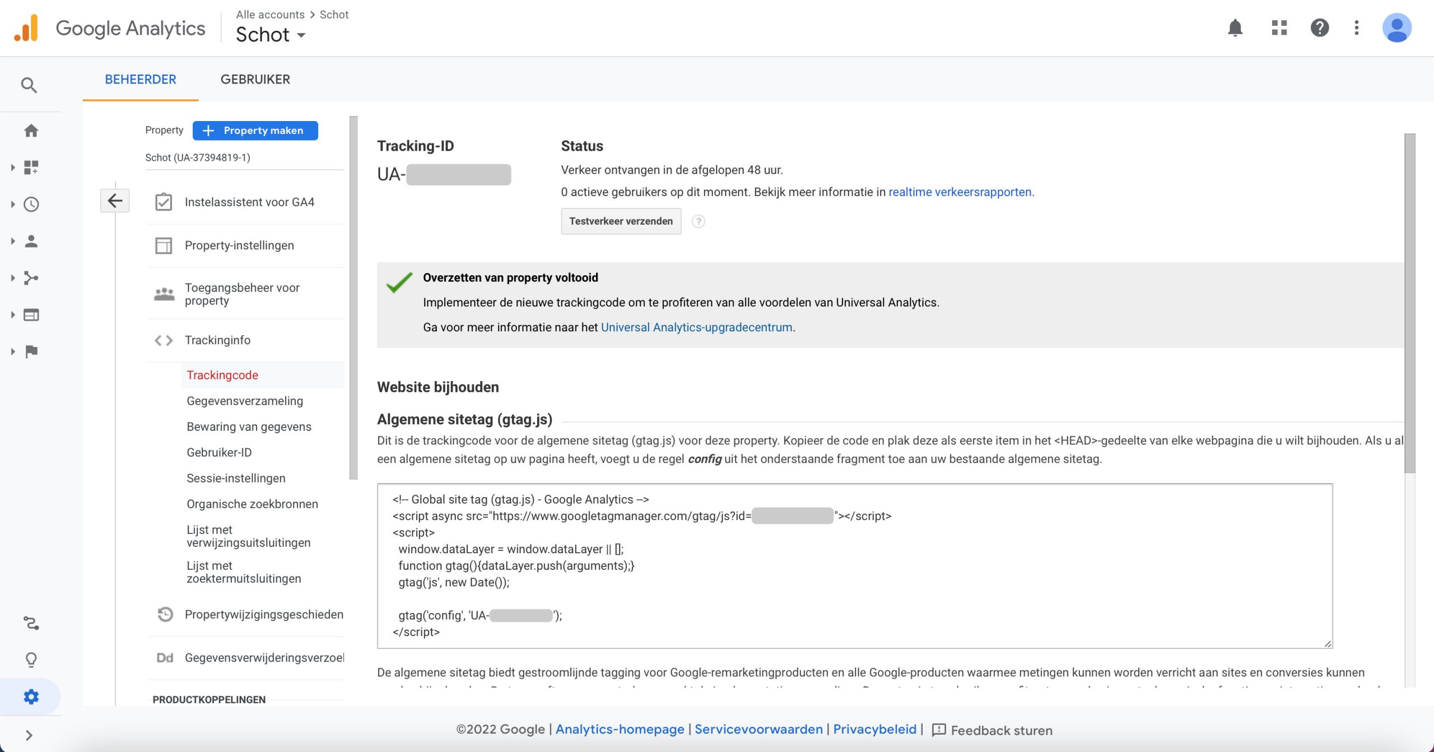The image size is (1434, 752).
Task: Open Gegevensverzameling menu item
Action: (x=245, y=401)
